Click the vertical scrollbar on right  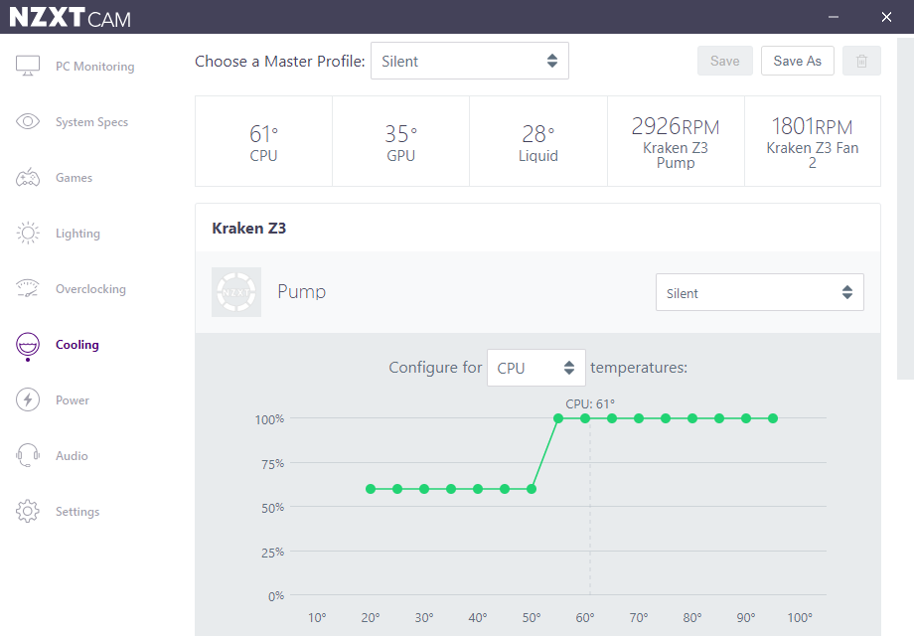(905, 209)
